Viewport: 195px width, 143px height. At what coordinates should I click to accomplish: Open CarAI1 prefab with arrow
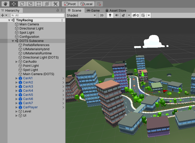click(63, 78)
